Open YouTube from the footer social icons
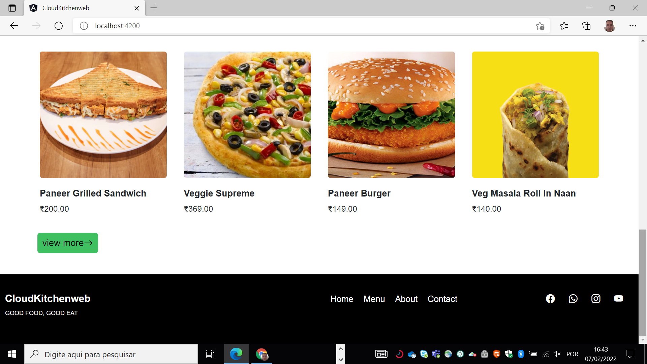 coord(619,299)
